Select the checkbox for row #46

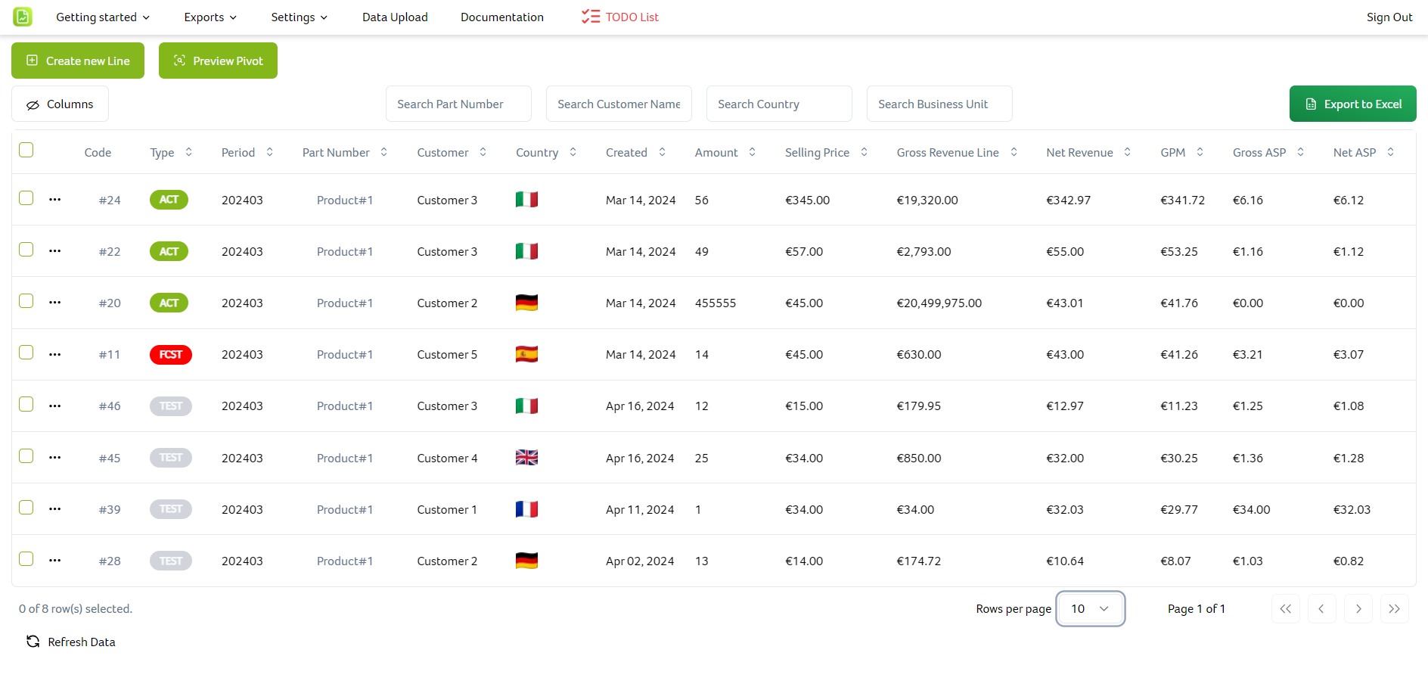point(26,404)
